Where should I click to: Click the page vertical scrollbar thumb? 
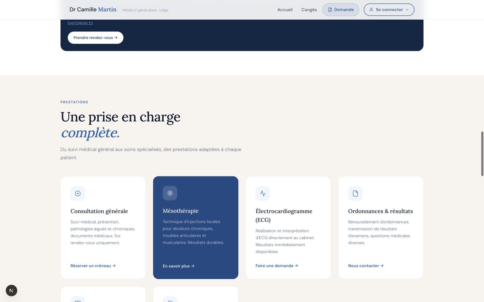[x=482, y=154]
